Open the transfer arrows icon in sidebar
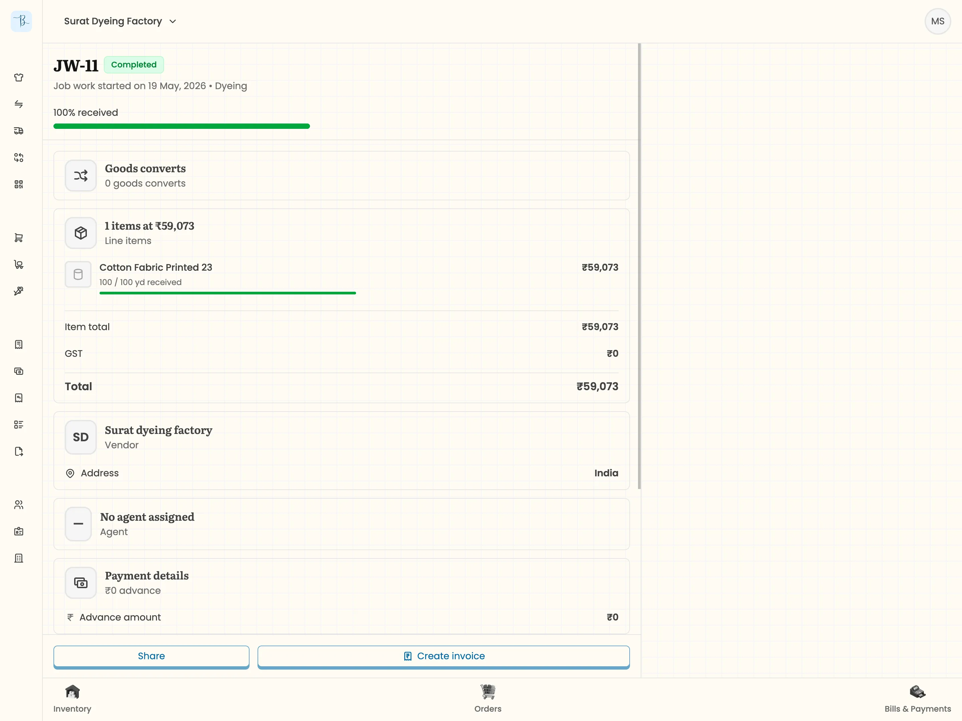Screen dimensions: 962x721 point(19,104)
